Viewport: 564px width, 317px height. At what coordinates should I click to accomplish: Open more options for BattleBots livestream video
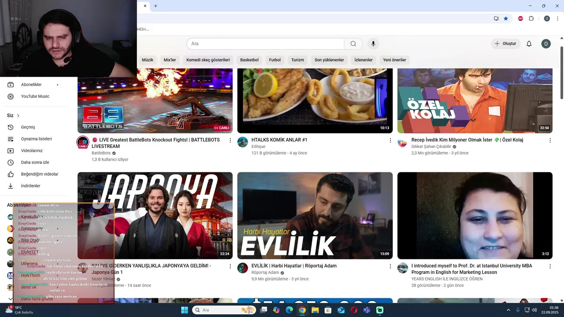(x=230, y=140)
